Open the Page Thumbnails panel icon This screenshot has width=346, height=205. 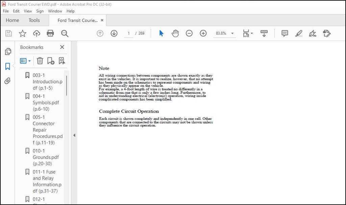pyautogui.click(x=8, y=52)
